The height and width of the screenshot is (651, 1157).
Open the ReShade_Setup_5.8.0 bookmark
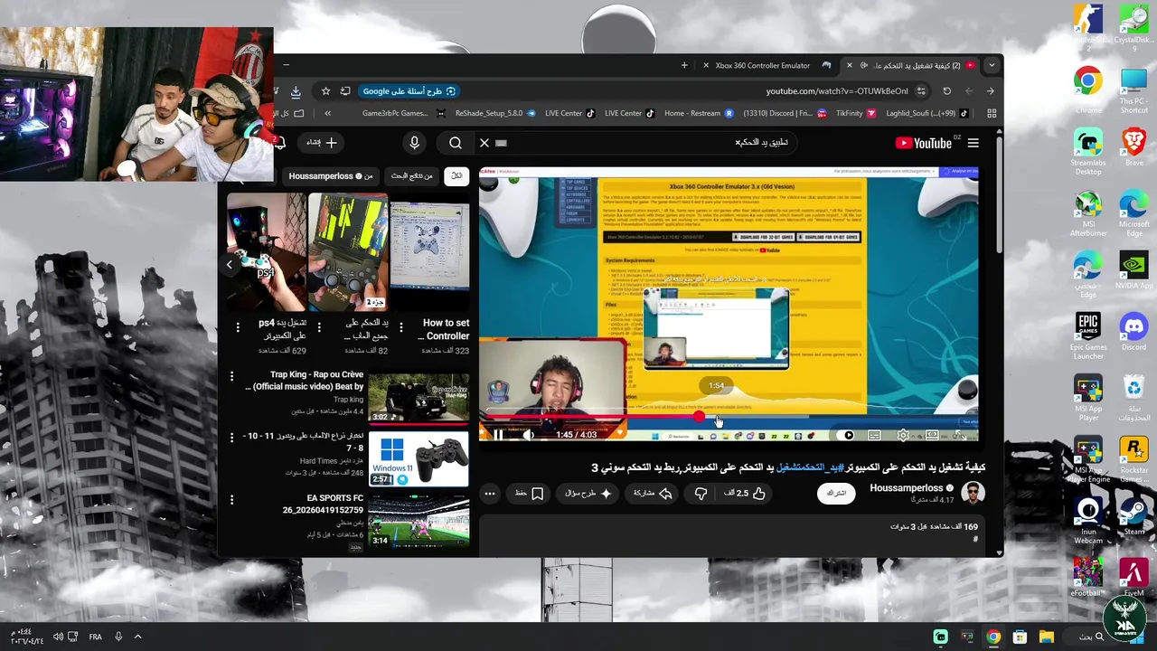pos(495,113)
